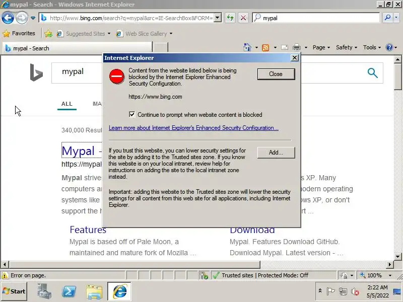Expand the address bar history dropdown
The width and height of the screenshot is (403, 302).
click(x=218, y=18)
